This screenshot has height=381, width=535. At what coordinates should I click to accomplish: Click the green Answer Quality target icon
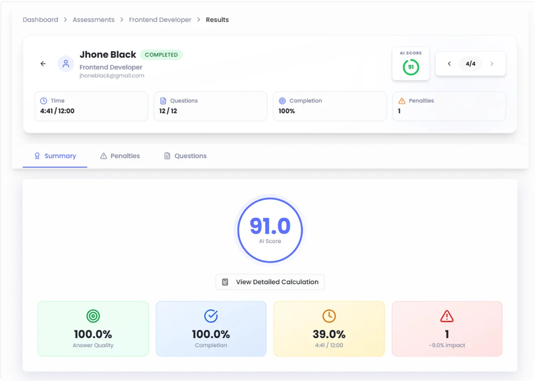(93, 316)
